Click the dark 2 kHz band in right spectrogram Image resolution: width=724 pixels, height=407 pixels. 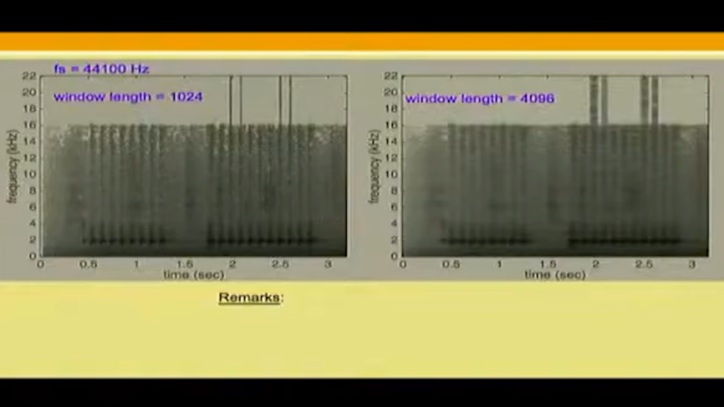pos(485,241)
